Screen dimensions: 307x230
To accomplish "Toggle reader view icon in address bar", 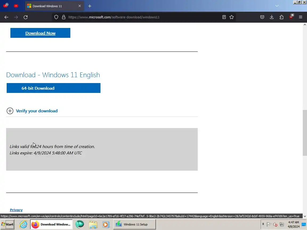I will pyautogui.click(x=224, y=17).
